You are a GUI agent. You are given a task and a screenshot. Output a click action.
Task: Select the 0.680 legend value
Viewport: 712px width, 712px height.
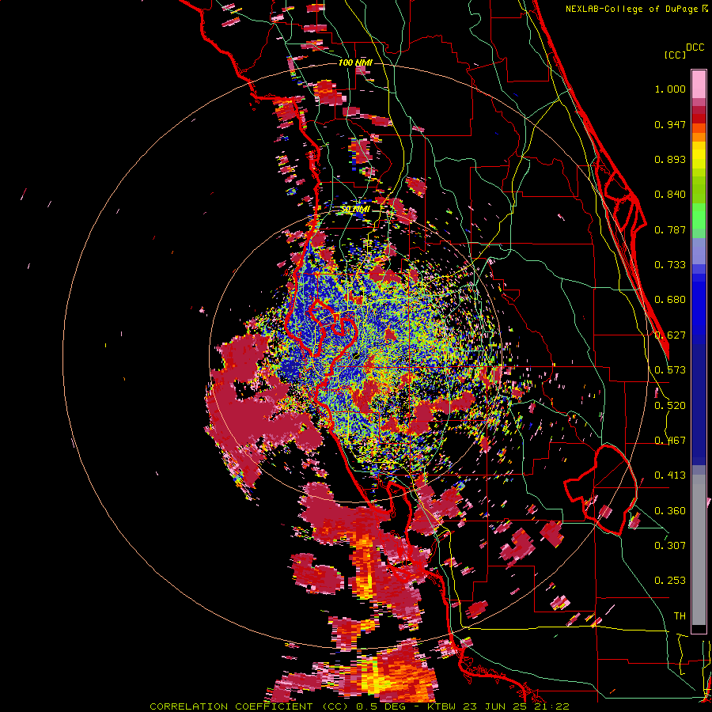click(x=670, y=300)
